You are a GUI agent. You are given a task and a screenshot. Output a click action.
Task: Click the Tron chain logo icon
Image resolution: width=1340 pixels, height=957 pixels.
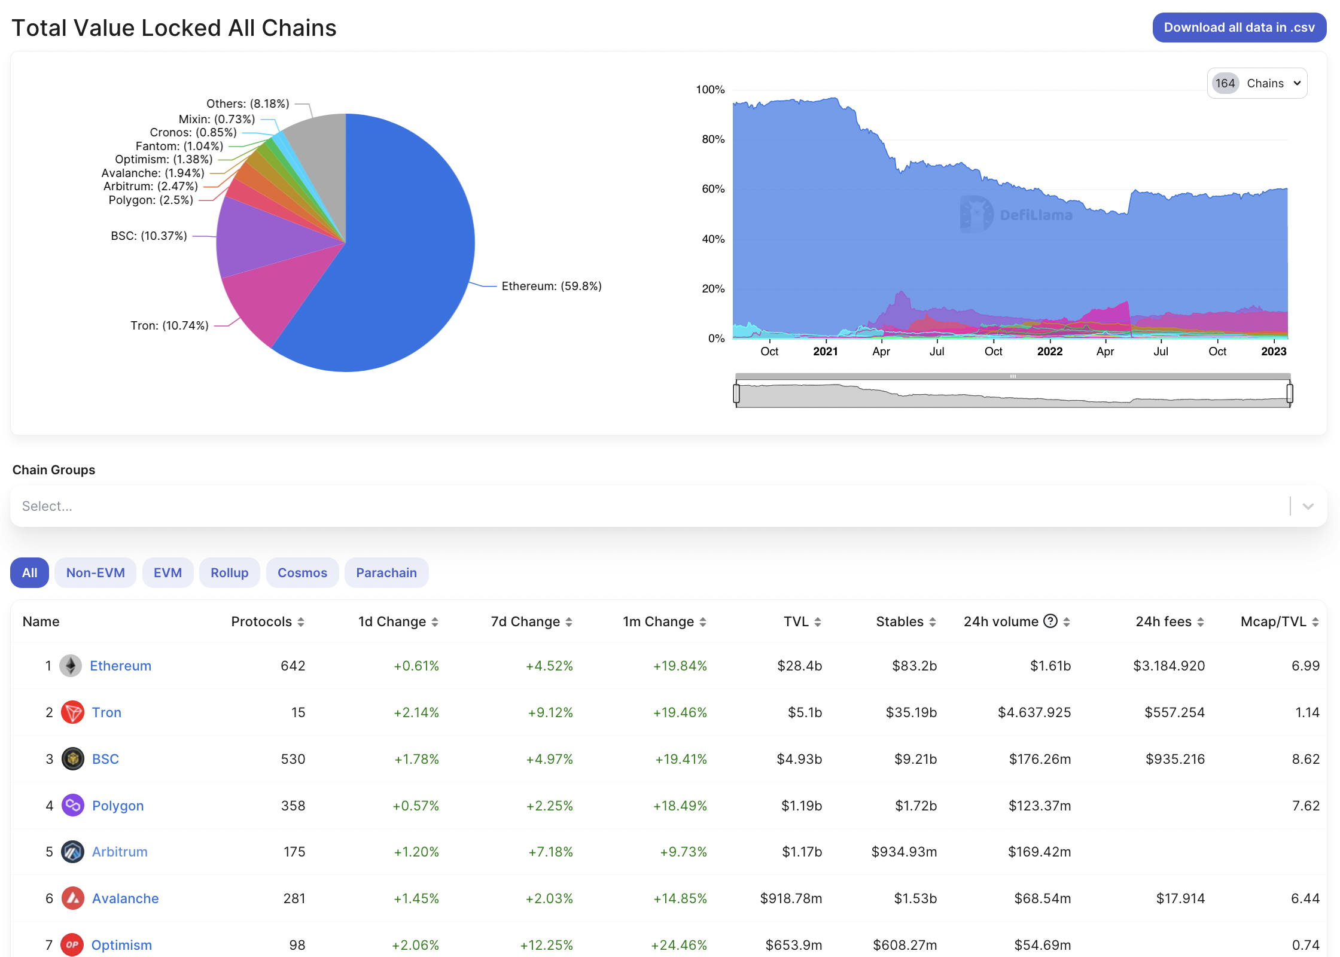click(x=72, y=712)
